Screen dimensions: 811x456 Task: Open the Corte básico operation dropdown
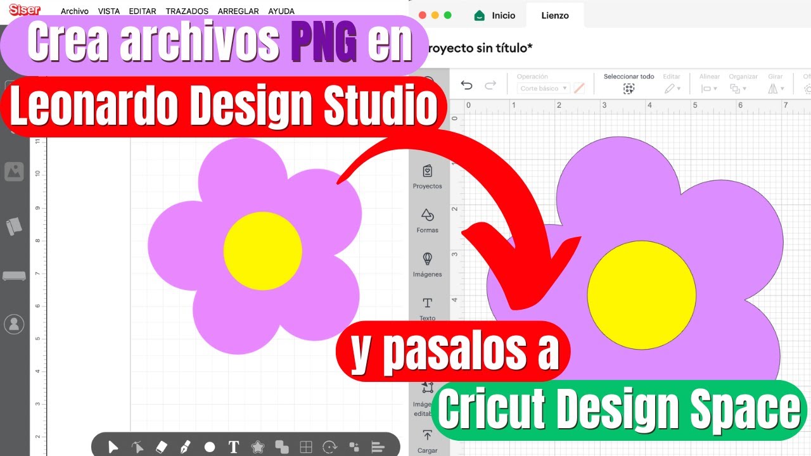(544, 89)
